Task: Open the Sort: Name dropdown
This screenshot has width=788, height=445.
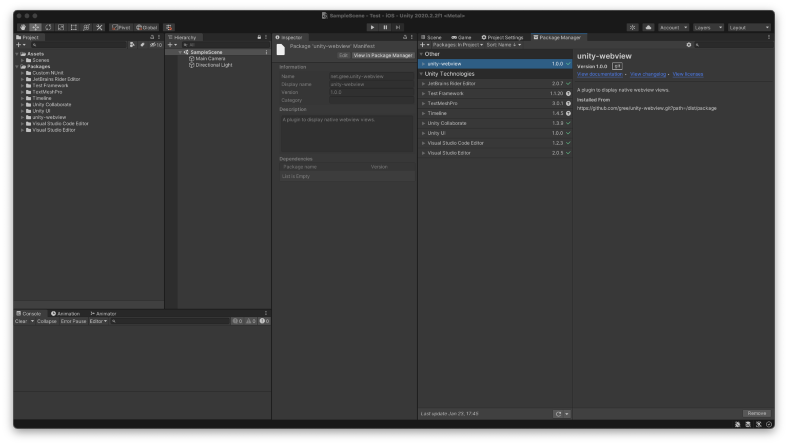Action: tap(503, 45)
